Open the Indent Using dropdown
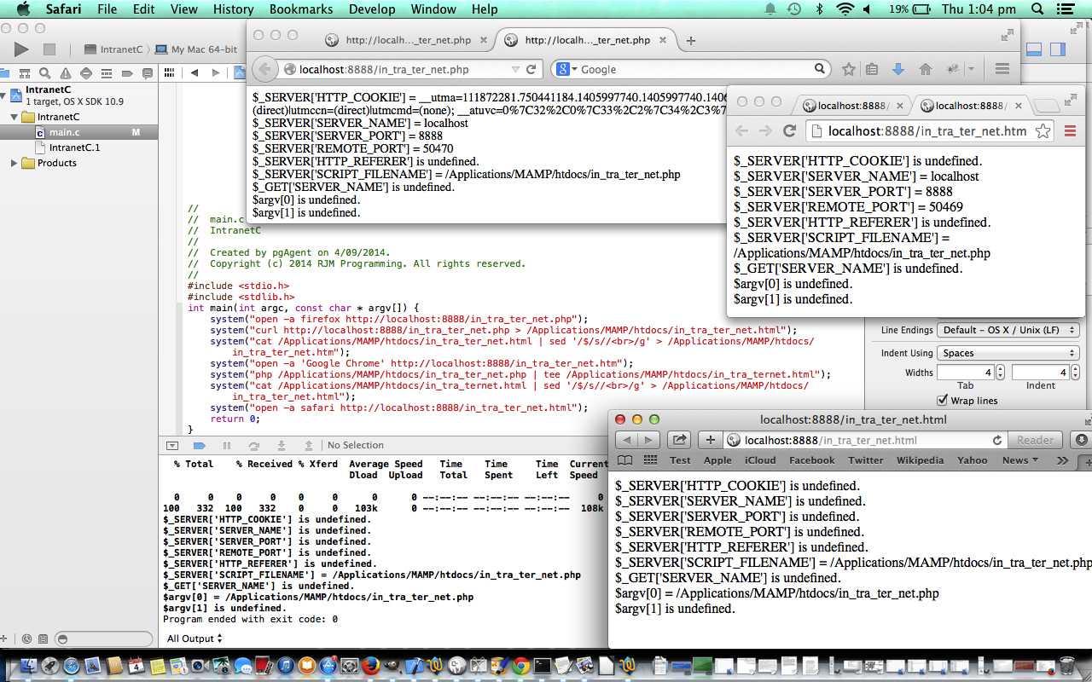This screenshot has width=1092, height=682. pos(1008,353)
